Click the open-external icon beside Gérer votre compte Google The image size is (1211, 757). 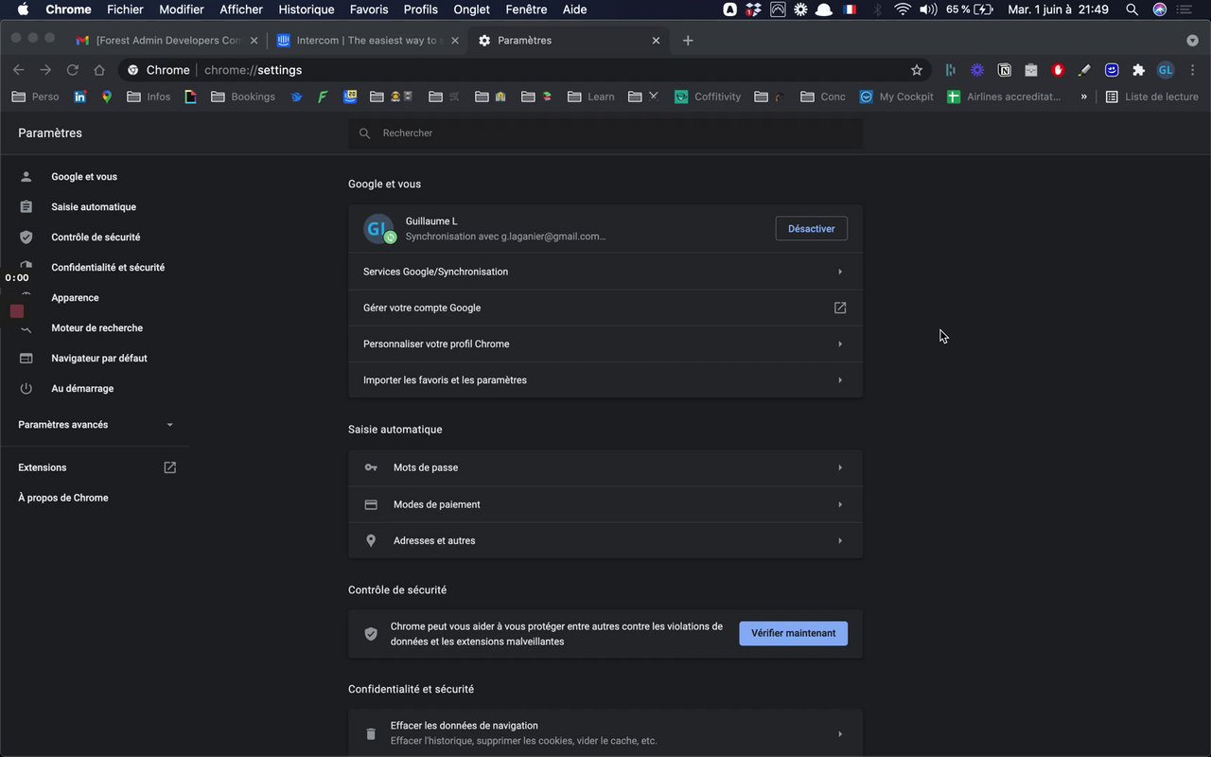tap(839, 308)
